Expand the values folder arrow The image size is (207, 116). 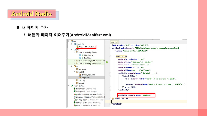(74, 83)
